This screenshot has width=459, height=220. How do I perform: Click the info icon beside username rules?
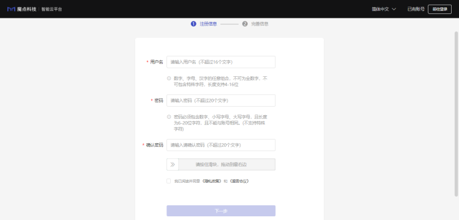169,79
